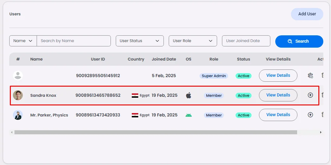Viewport: 331px width, 165px height.
Task: Click the upgrade arrow icon for Mr. Parker
Action: pos(310,115)
